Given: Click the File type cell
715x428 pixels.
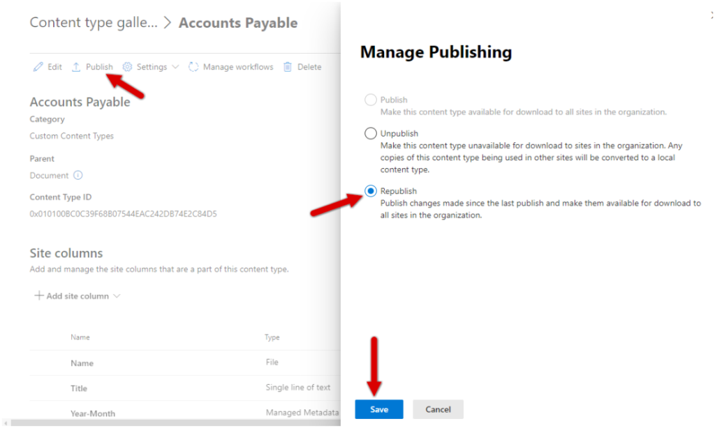Looking at the screenshot, I should point(272,362).
